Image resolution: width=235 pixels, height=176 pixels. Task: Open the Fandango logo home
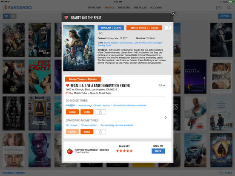point(17,8)
